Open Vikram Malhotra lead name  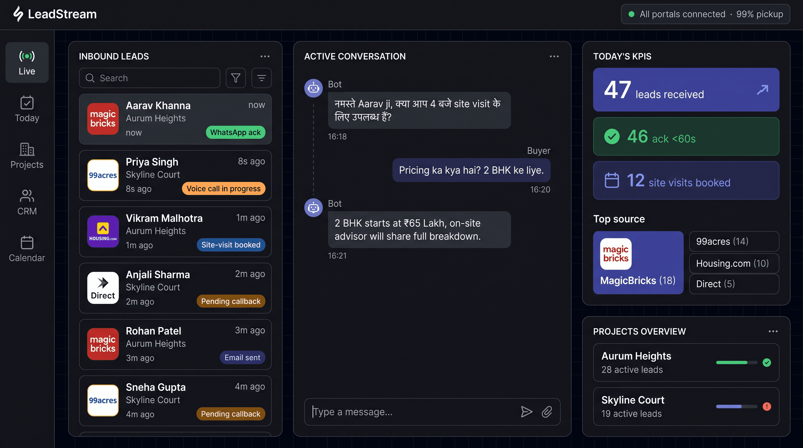pyautogui.click(x=164, y=218)
